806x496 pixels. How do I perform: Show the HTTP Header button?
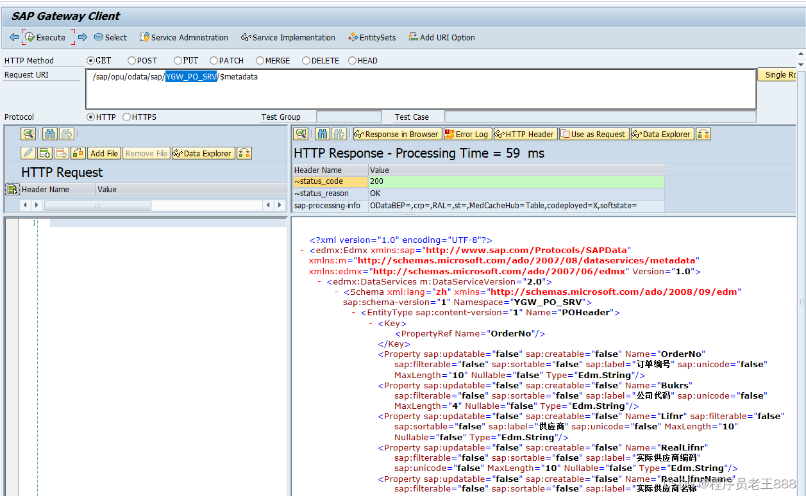coord(525,134)
